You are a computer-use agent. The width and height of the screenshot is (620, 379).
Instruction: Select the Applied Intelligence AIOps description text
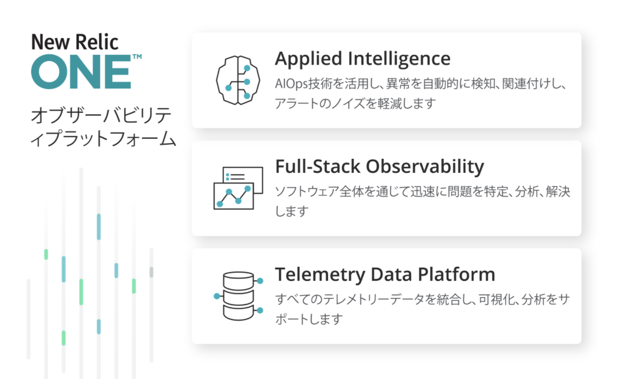click(421, 93)
